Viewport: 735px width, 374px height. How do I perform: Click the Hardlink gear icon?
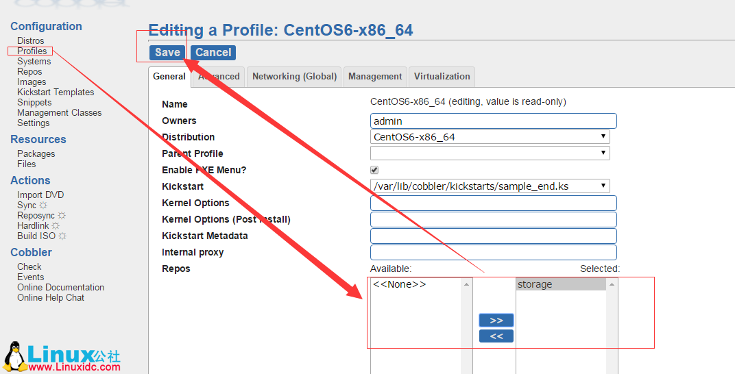tap(56, 226)
